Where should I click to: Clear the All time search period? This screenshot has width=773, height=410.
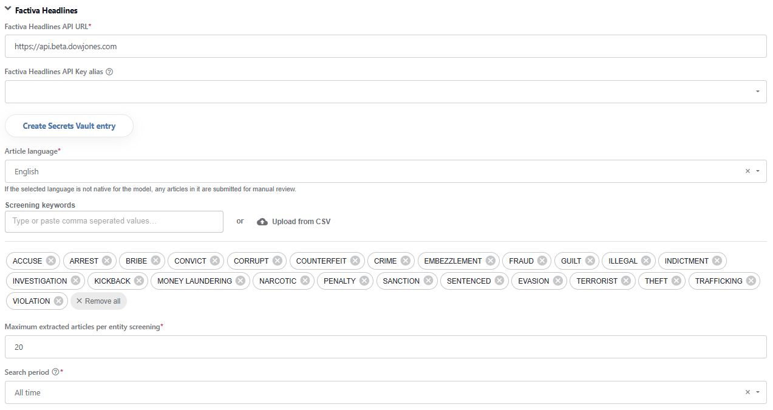point(747,392)
